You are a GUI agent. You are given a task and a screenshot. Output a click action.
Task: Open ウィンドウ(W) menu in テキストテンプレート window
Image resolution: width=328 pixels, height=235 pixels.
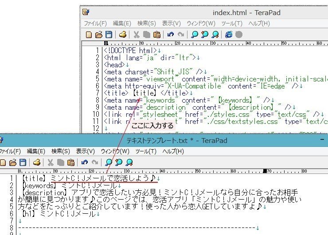(115, 151)
